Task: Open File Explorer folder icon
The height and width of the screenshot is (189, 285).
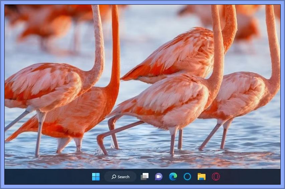Action: point(201,177)
